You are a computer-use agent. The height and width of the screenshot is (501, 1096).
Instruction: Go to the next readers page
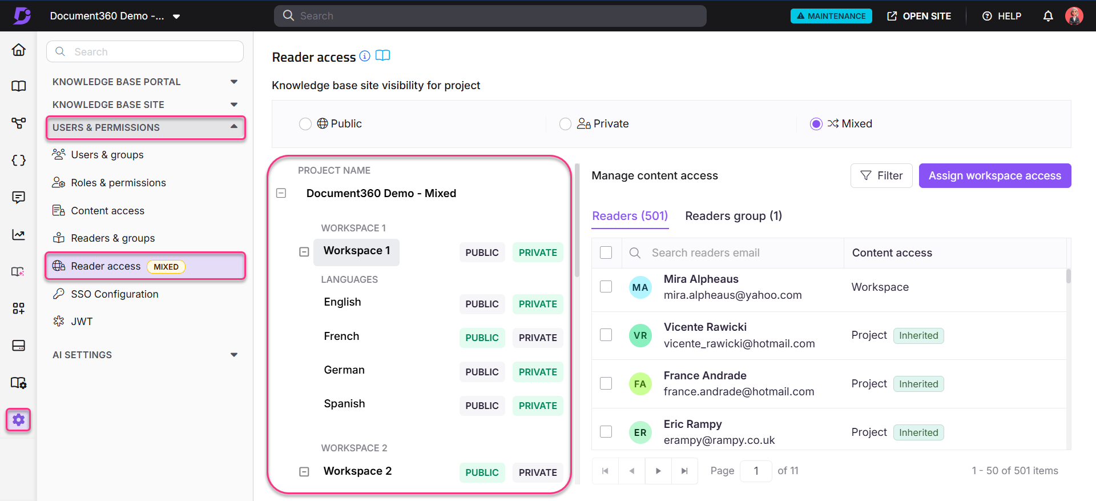(x=658, y=471)
